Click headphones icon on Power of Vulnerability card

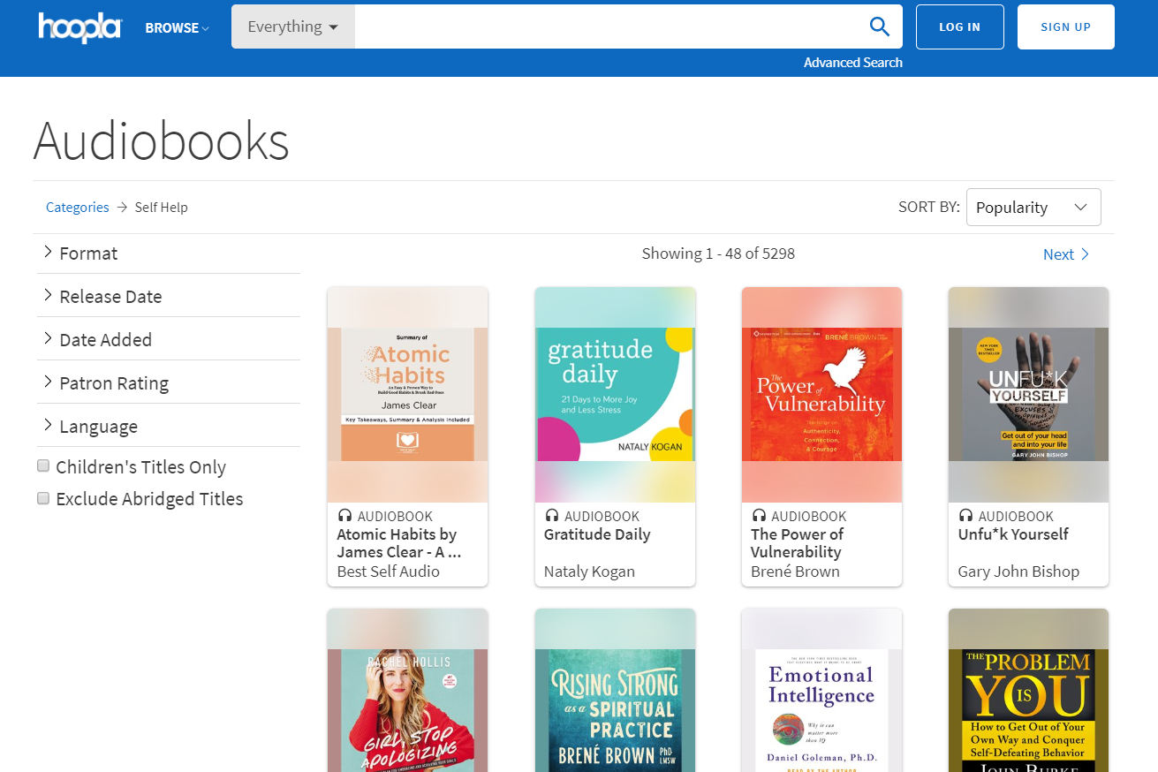tap(758, 516)
